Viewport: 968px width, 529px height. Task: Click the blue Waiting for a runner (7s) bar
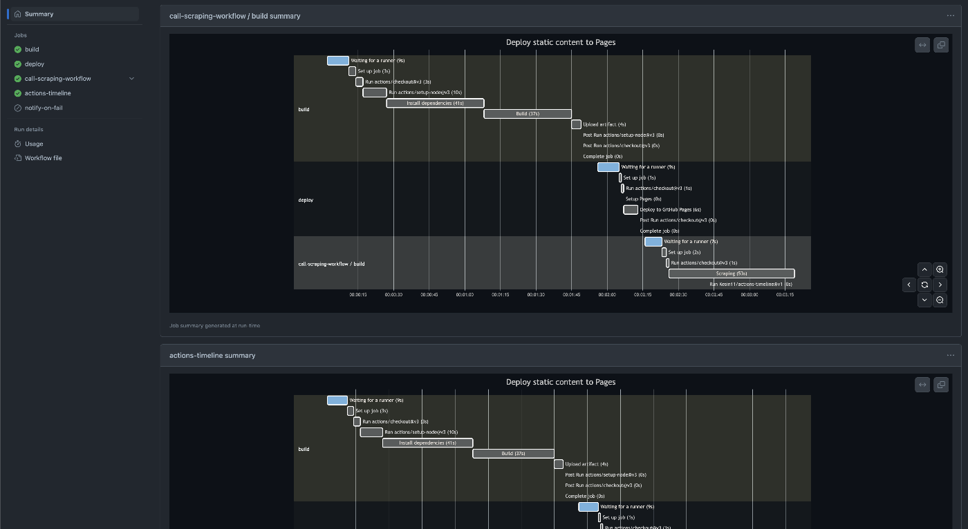(653, 242)
